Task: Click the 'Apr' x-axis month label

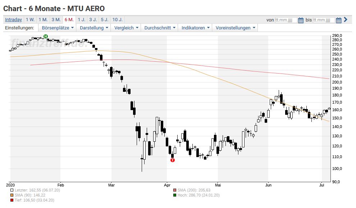Action: 167,185
